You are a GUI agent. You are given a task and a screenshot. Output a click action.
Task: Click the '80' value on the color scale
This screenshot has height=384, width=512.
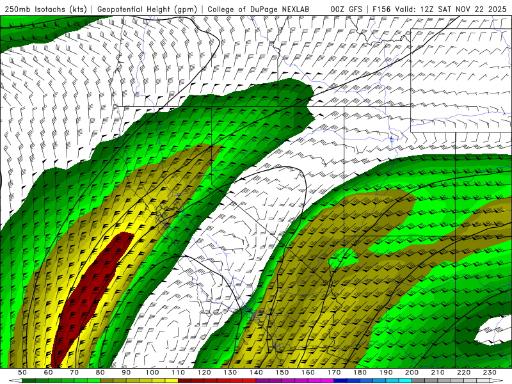click(100, 372)
